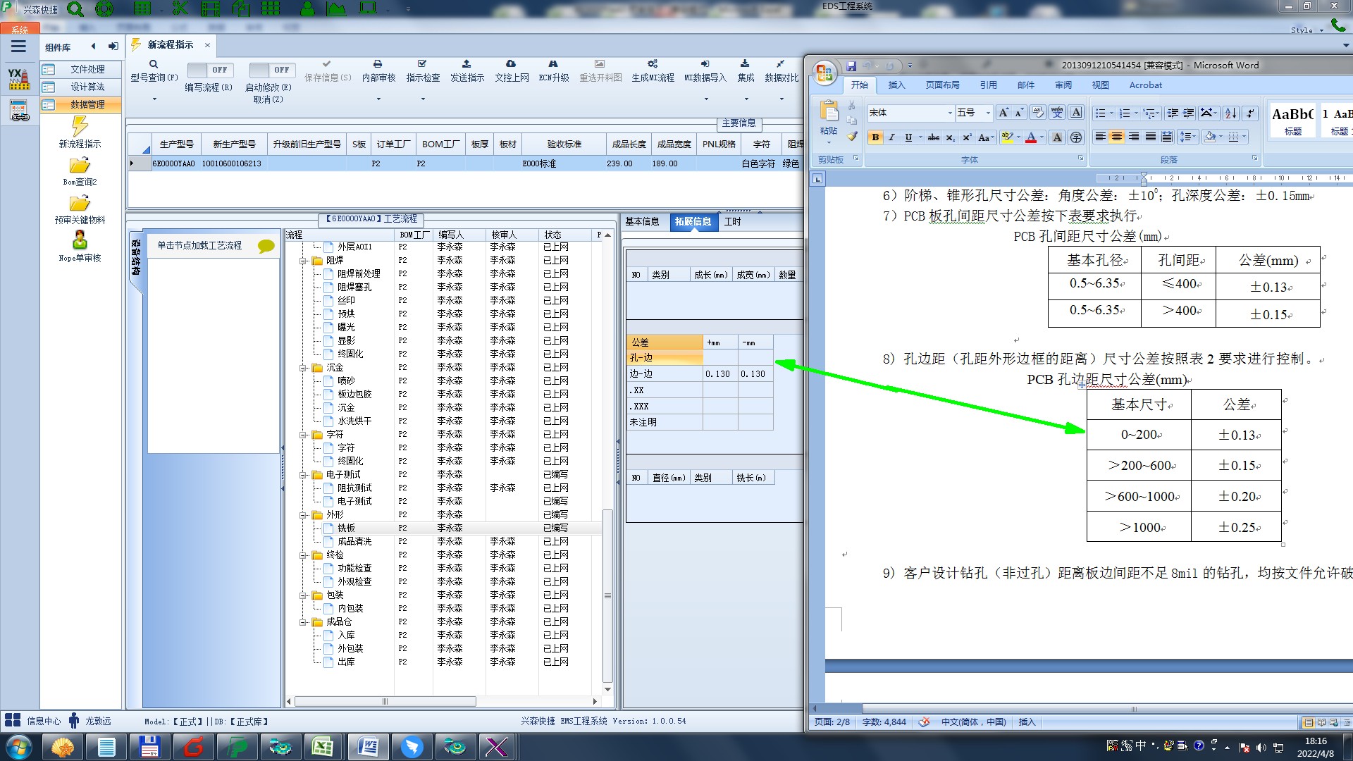Image resolution: width=1353 pixels, height=761 pixels.
Task: Click the 新流程指示 lightning icon in sidebar
Action: click(80, 127)
